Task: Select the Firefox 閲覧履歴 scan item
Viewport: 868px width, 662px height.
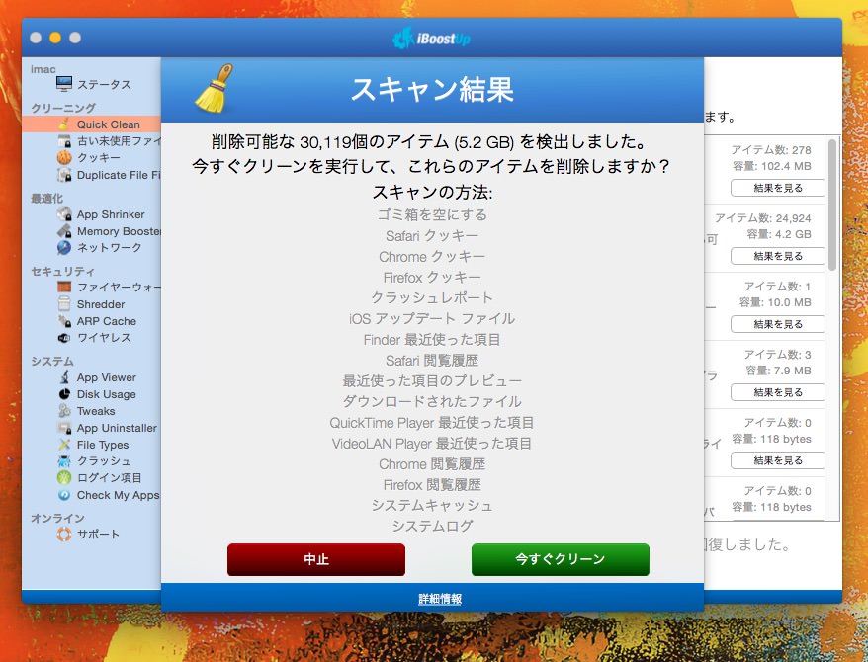Action: (432, 485)
